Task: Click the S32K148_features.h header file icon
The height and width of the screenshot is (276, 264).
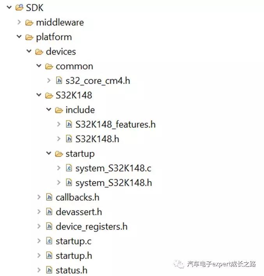Action: pyautogui.click(x=69, y=125)
